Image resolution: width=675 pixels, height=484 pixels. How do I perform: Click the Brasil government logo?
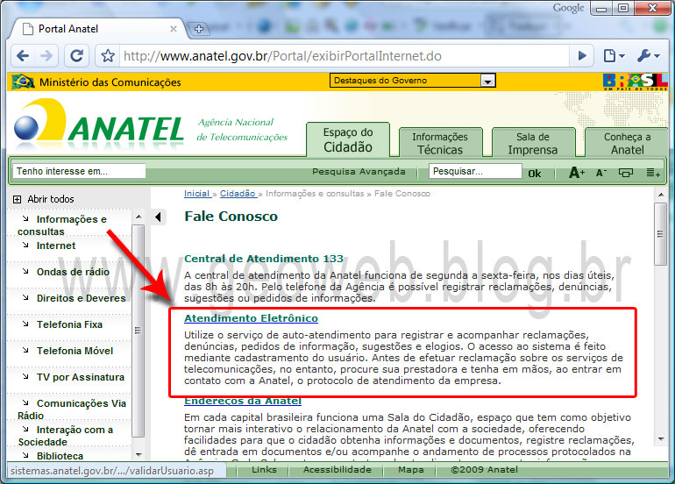[636, 82]
